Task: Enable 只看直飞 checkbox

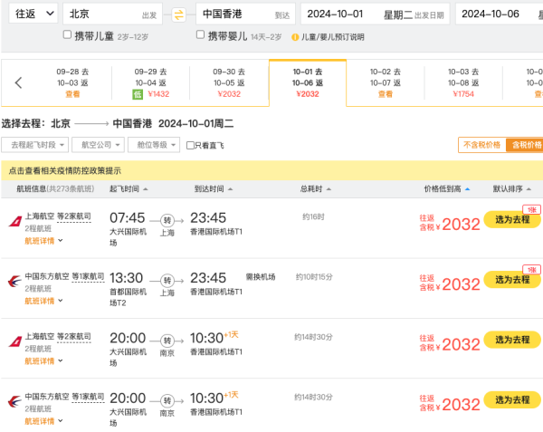Action: click(x=190, y=146)
